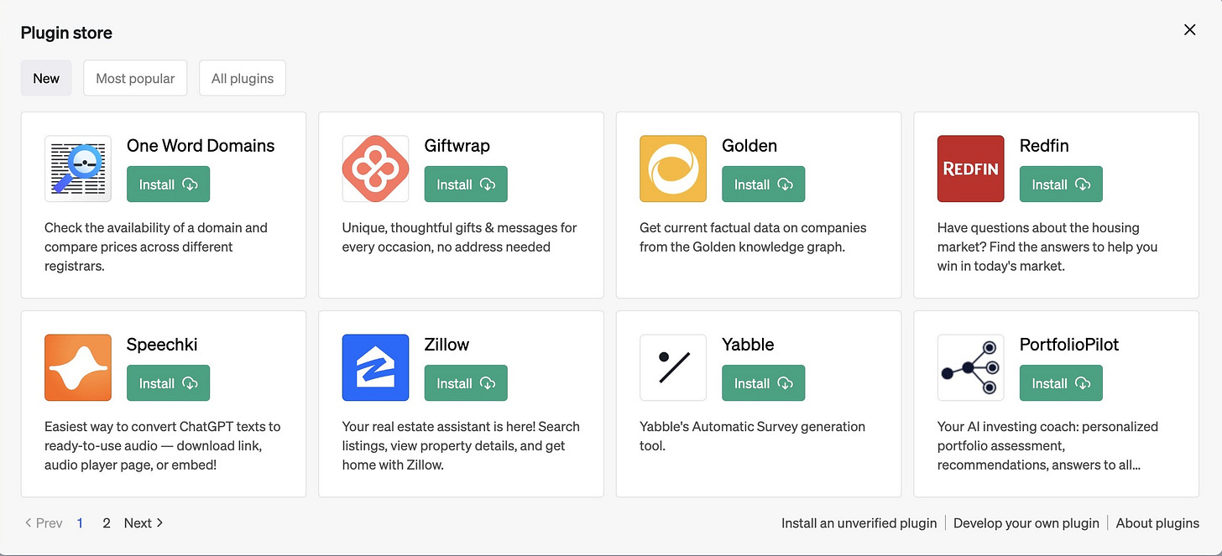
Task: Click the Redfin title text
Action: pos(1044,145)
